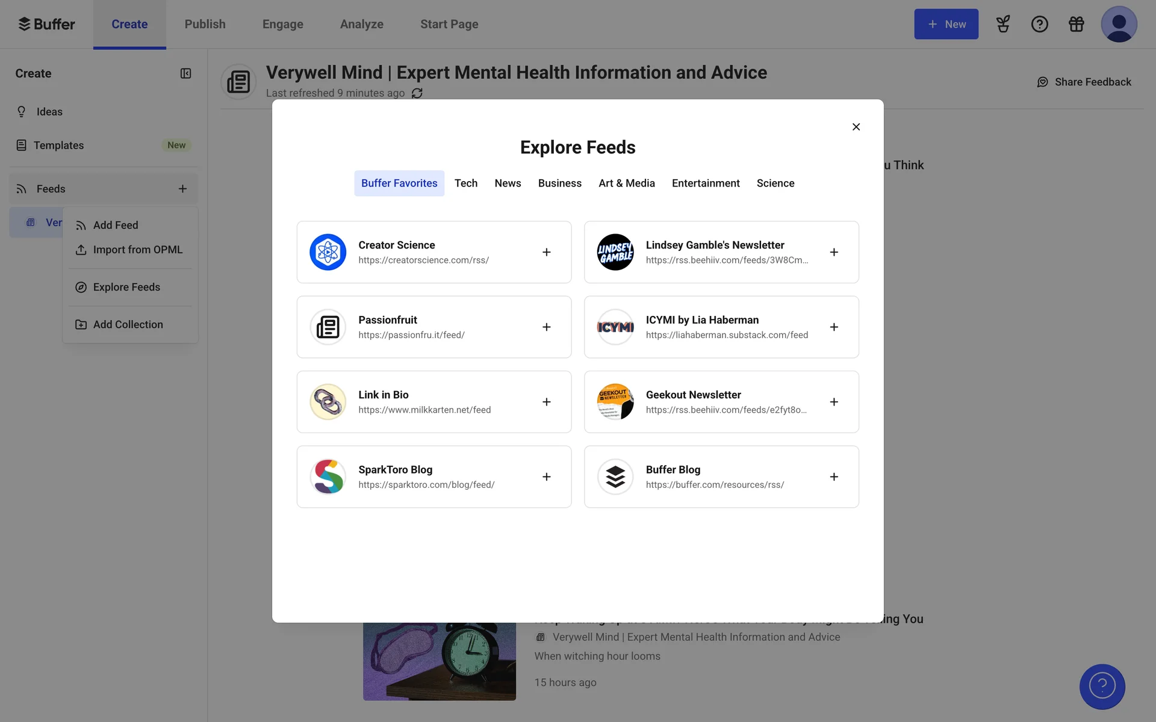This screenshot has width=1156, height=722.
Task: Open the user profile avatar
Action: point(1118,24)
